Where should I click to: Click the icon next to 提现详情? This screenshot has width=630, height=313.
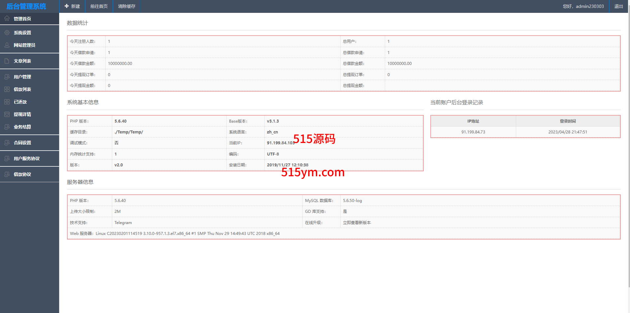coord(7,114)
